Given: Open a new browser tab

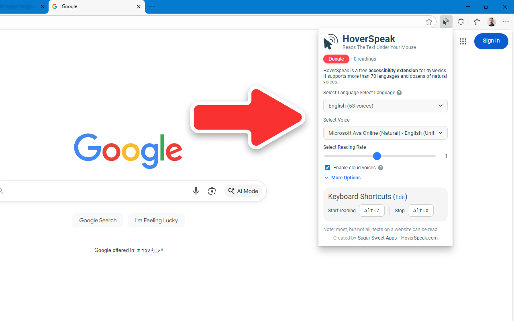Looking at the screenshot, I should click(x=152, y=6).
